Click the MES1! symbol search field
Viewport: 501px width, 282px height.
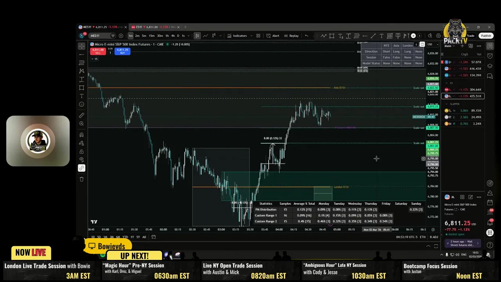coord(102,36)
